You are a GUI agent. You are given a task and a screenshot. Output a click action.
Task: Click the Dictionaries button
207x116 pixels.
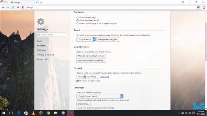coord(83,104)
